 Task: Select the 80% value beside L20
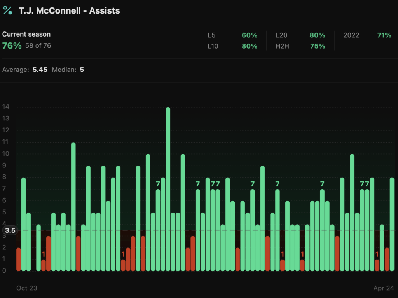click(x=317, y=35)
